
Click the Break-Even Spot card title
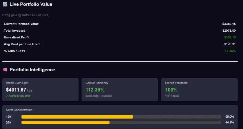(x=17, y=83)
